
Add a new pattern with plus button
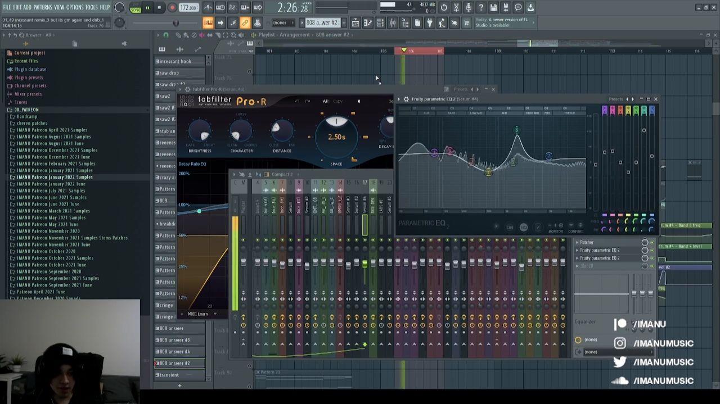point(179,385)
